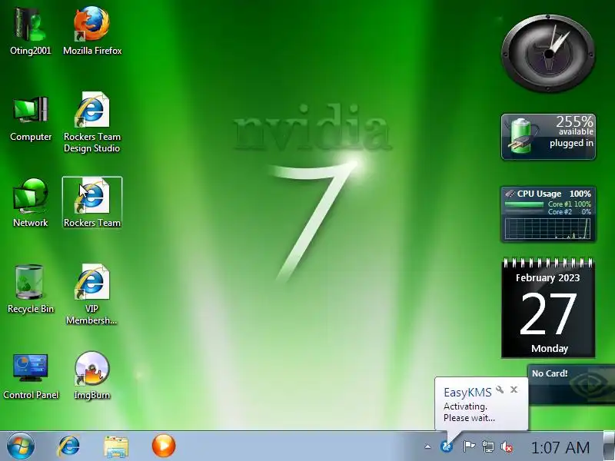Open the Computer desktop icon
The height and width of the screenshot is (461, 615).
(31, 118)
